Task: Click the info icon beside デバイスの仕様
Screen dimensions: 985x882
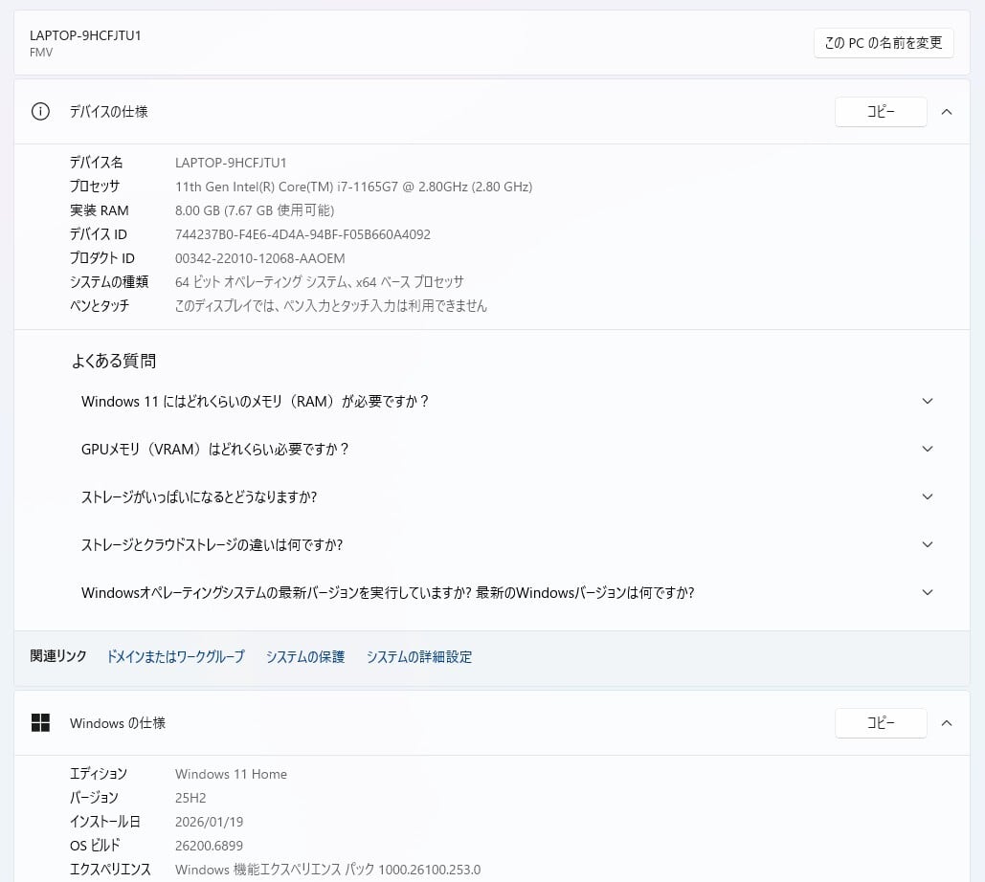Action: point(40,112)
